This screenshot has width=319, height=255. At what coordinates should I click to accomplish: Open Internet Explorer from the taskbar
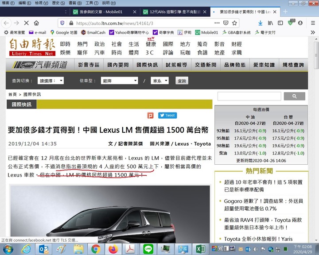point(26,249)
